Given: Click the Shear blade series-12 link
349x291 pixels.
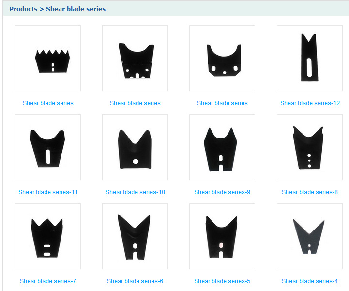Looking at the screenshot, I should click(x=310, y=103).
